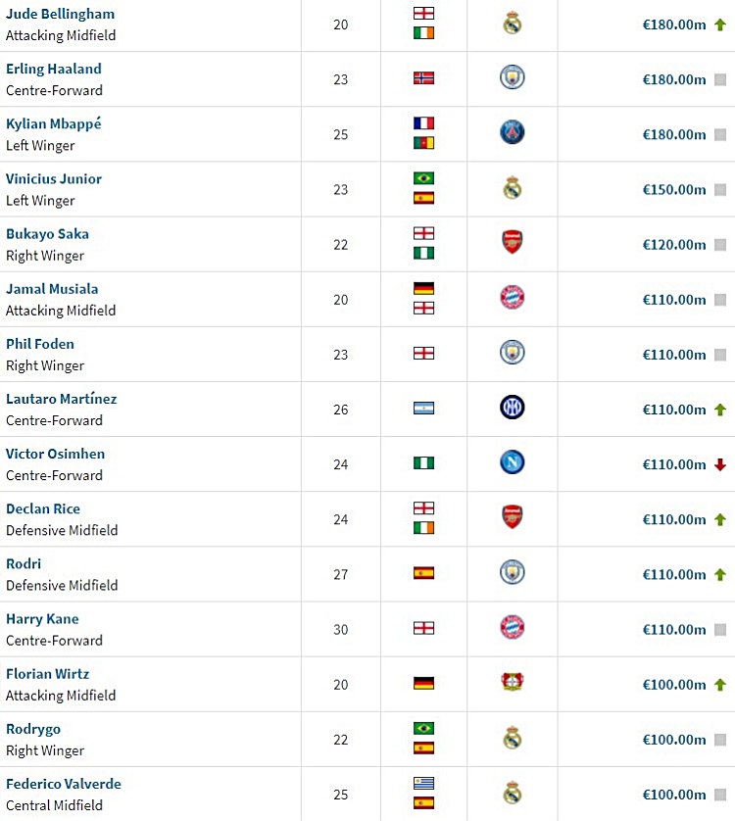Click the green up arrow beside Bellingham's value
This screenshot has width=735, height=821.
pos(720,24)
